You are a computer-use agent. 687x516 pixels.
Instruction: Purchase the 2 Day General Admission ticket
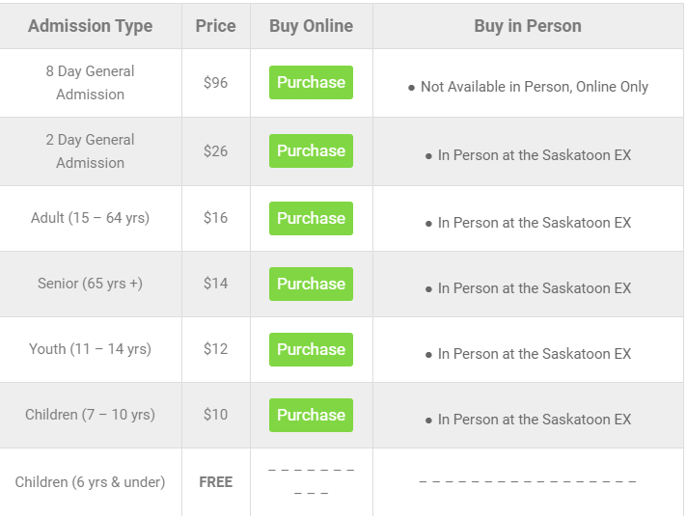point(311,151)
